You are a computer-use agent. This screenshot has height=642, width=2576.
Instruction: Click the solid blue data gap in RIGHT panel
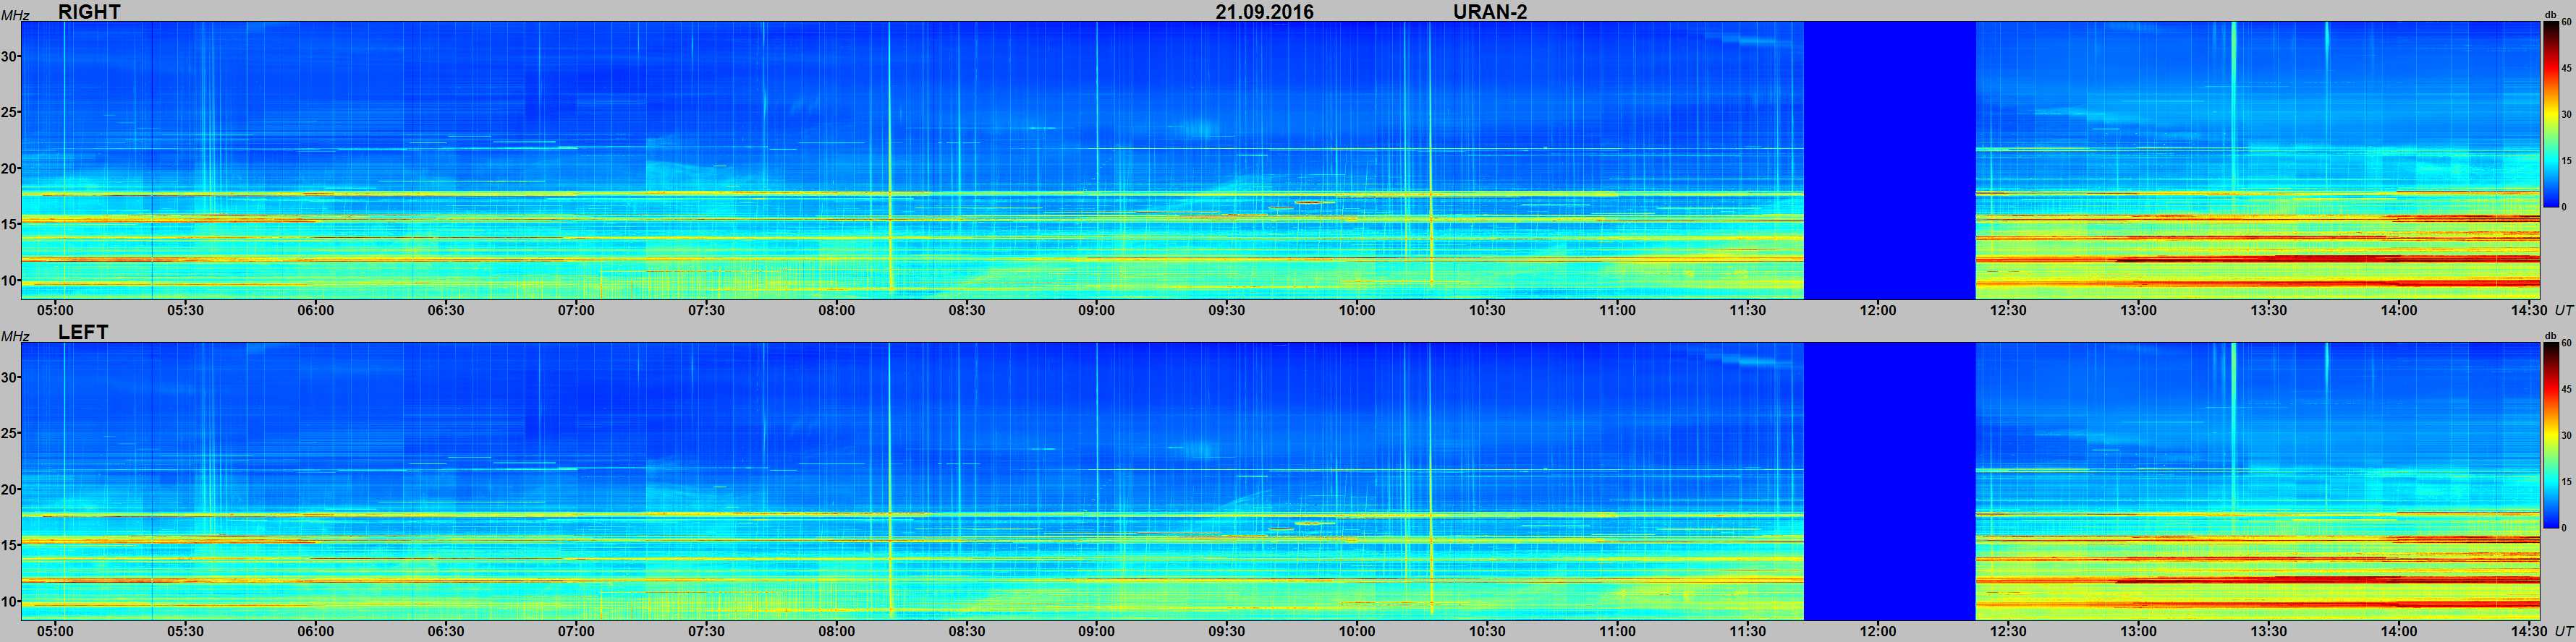pos(1889,160)
